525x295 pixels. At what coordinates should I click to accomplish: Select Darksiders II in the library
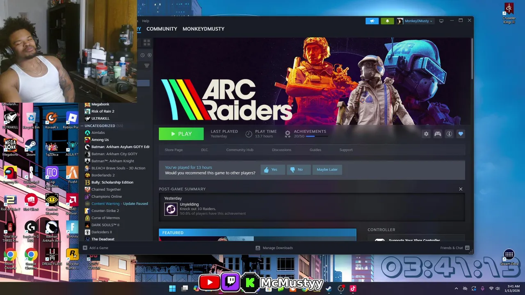[x=101, y=232]
